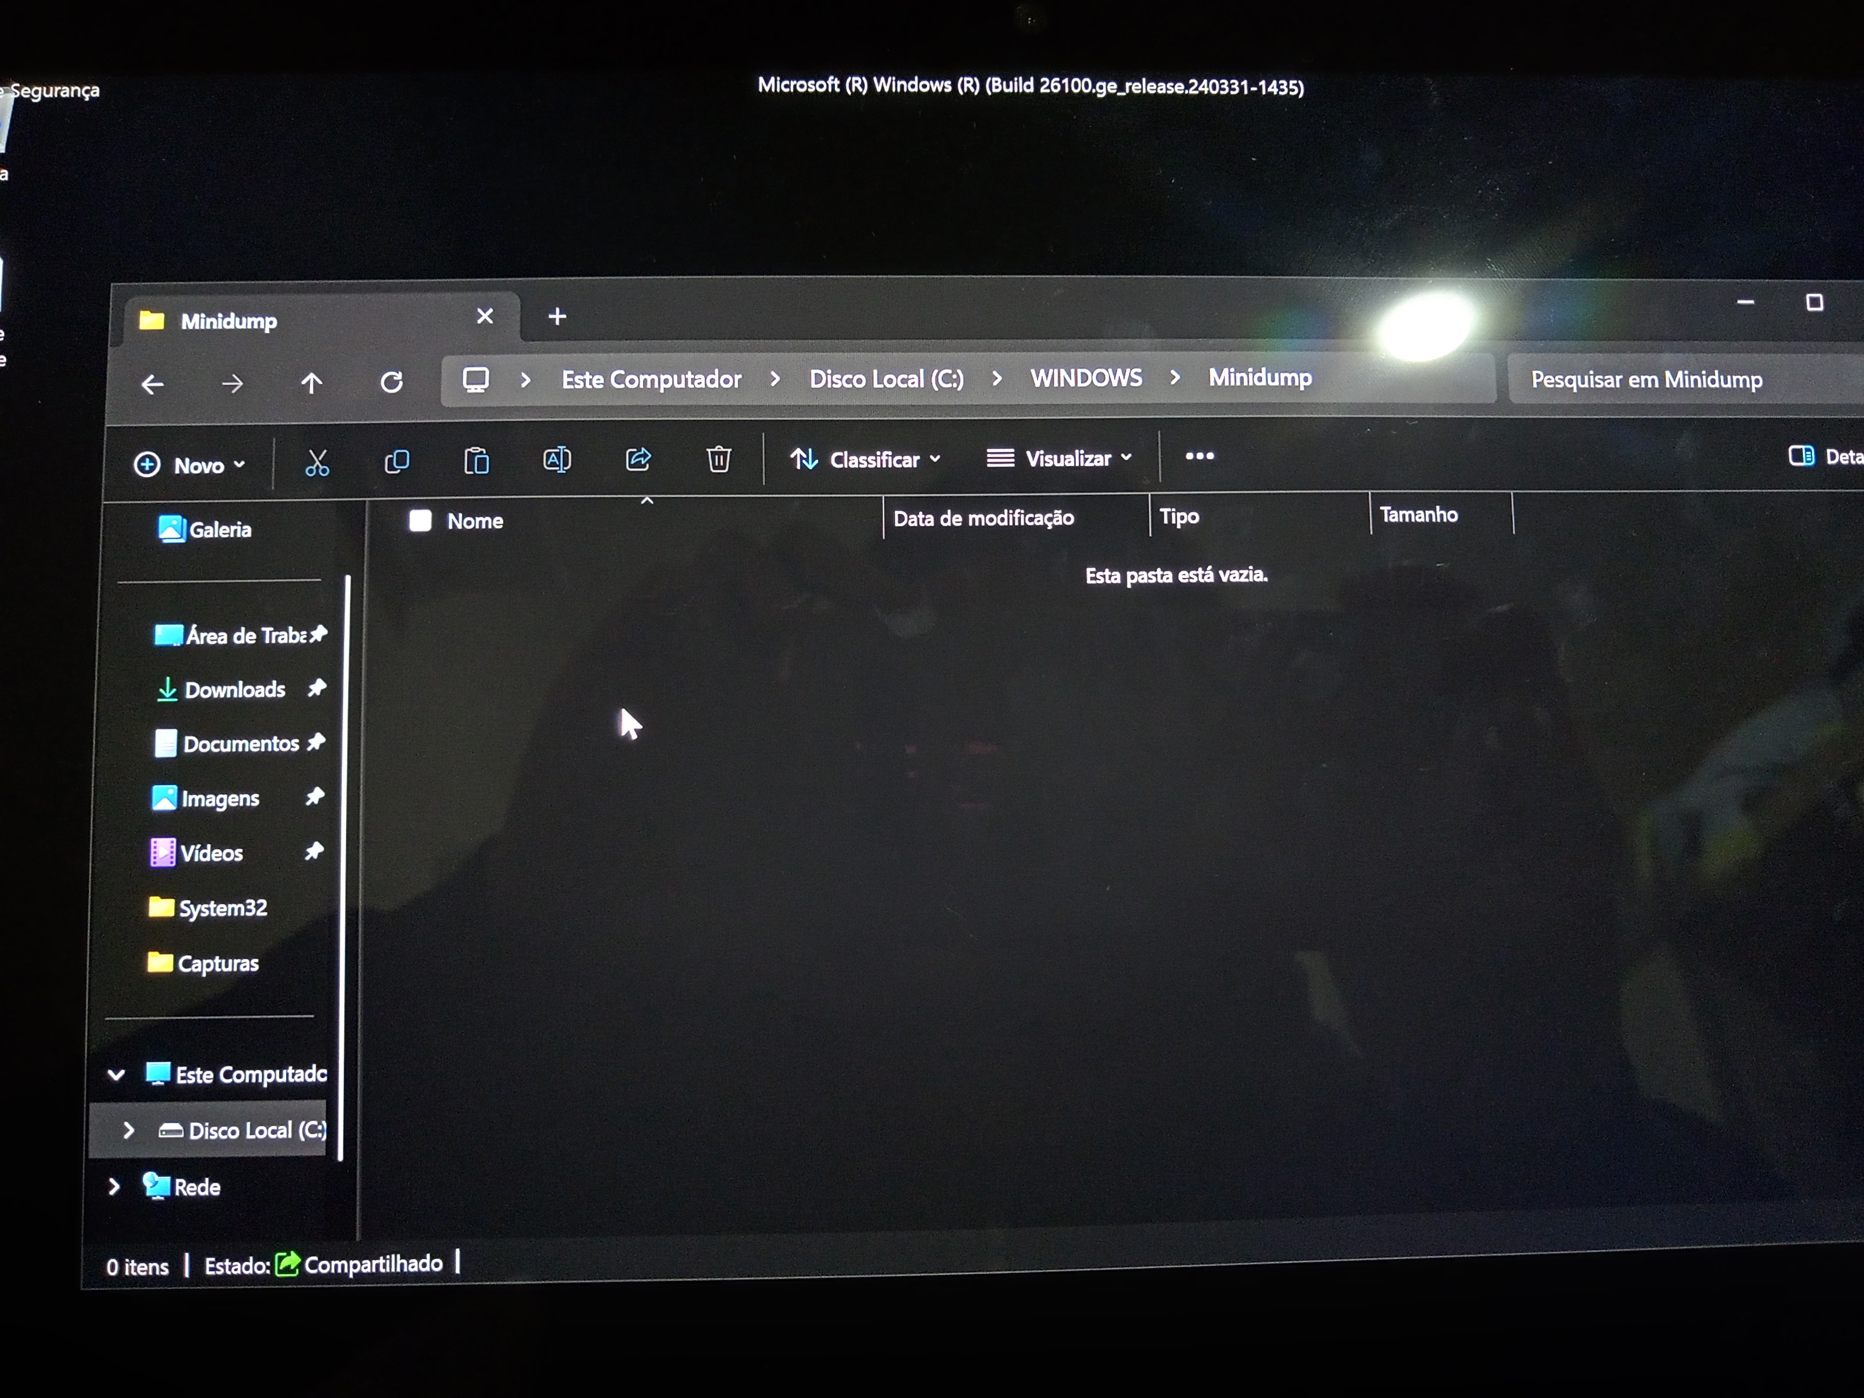Screen dimensions: 1864x1398
Task: Go back with the left arrow
Action: [152, 384]
